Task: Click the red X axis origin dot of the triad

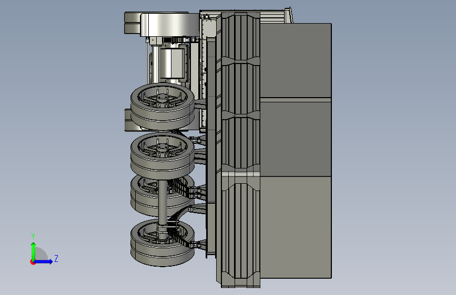Action: [x=33, y=262]
